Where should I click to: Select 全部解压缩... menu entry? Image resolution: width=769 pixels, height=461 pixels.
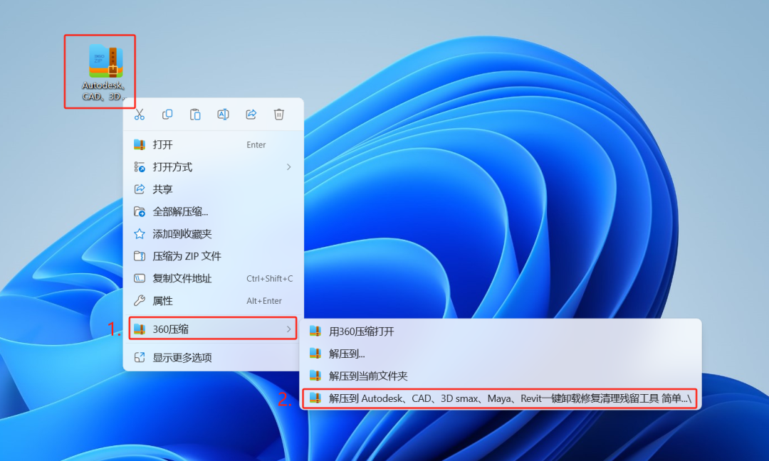[214, 211]
